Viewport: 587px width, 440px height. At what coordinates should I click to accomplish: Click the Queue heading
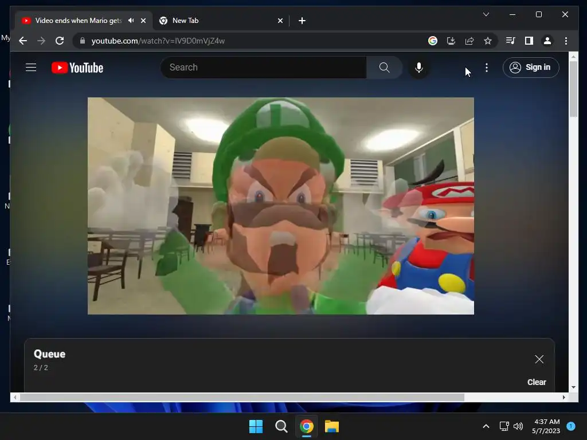[49, 354]
